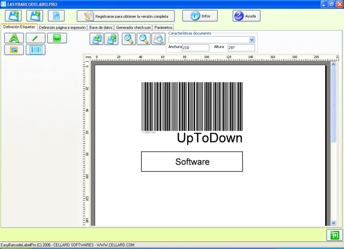Select the green Rectangle shape tool
344x249 pixels.
pyautogui.click(x=57, y=38)
